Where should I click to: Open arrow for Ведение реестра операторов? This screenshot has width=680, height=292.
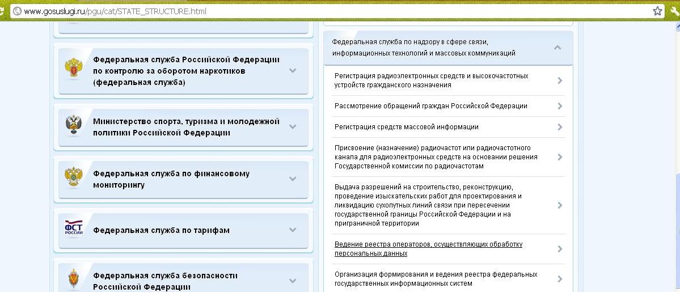pyautogui.click(x=560, y=249)
